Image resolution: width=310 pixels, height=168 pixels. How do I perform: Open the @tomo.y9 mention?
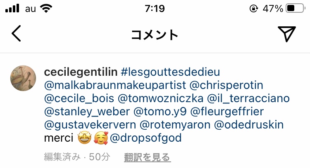160,112
